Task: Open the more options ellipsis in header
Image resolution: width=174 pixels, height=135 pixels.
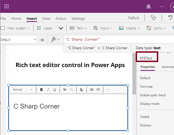Action: [162, 6]
